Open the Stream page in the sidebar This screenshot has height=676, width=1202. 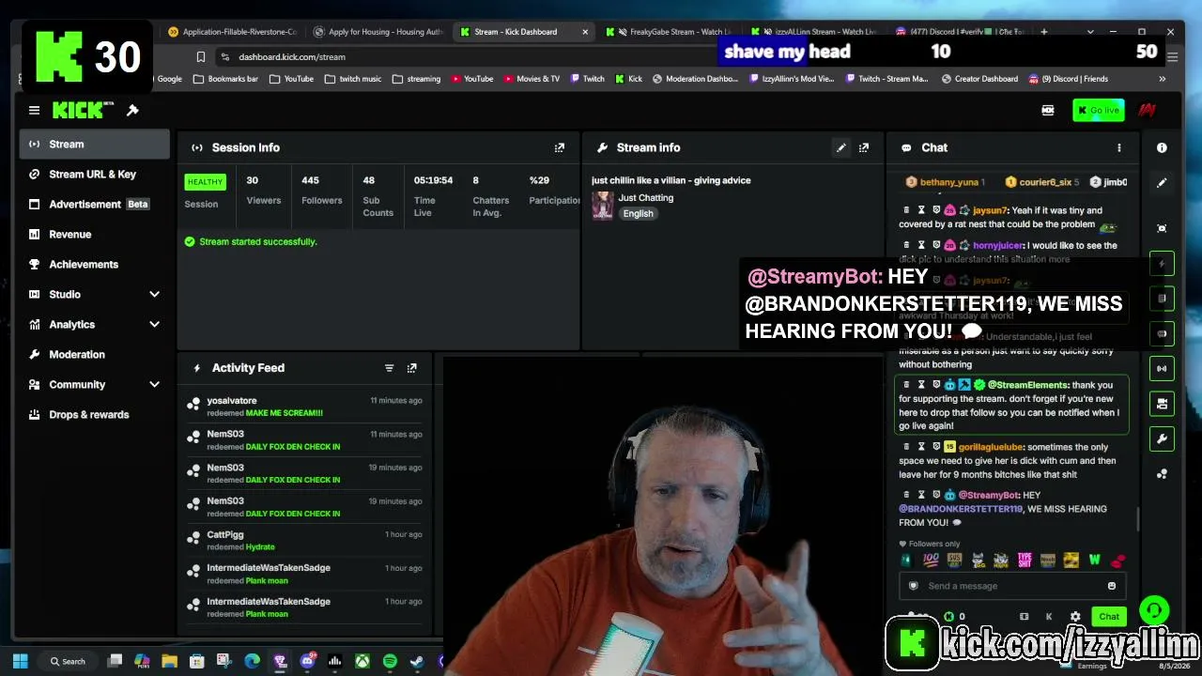point(94,144)
